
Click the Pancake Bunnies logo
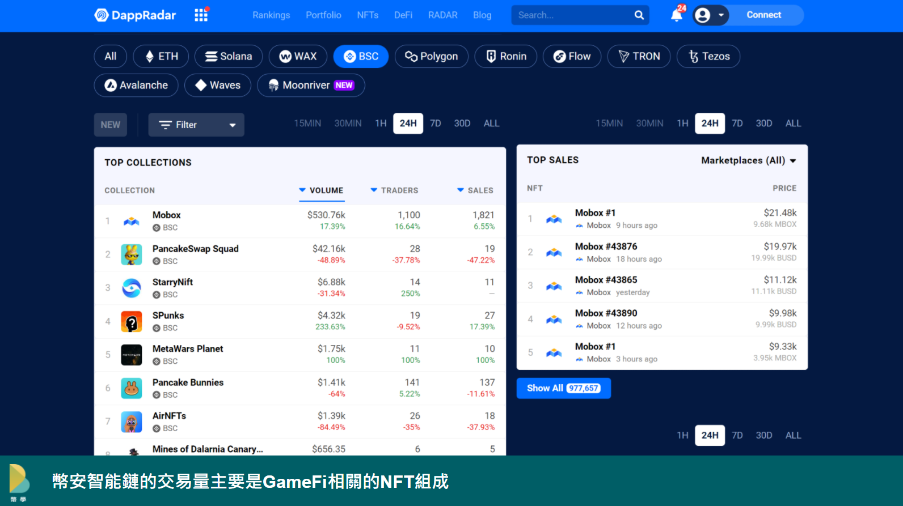click(132, 388)
